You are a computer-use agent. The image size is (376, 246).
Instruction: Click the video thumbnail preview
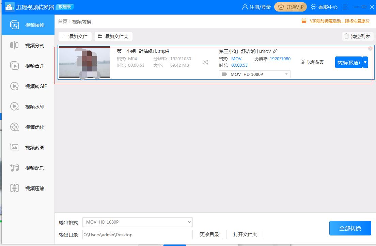[84, 62]
